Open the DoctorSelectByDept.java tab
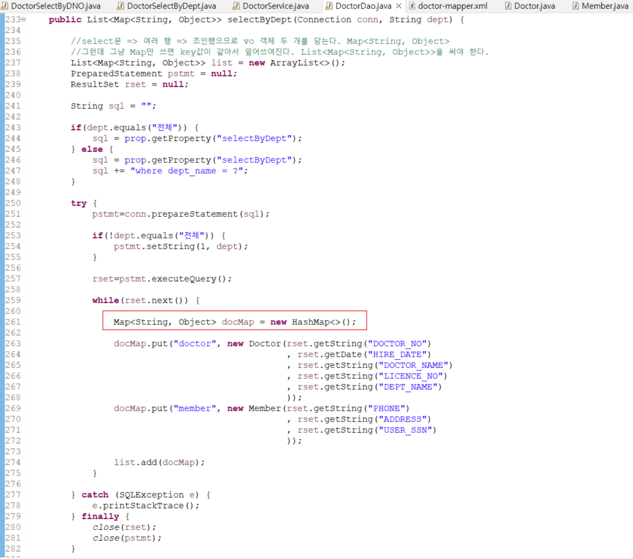 pyautogui.click(x=167, y=5)
